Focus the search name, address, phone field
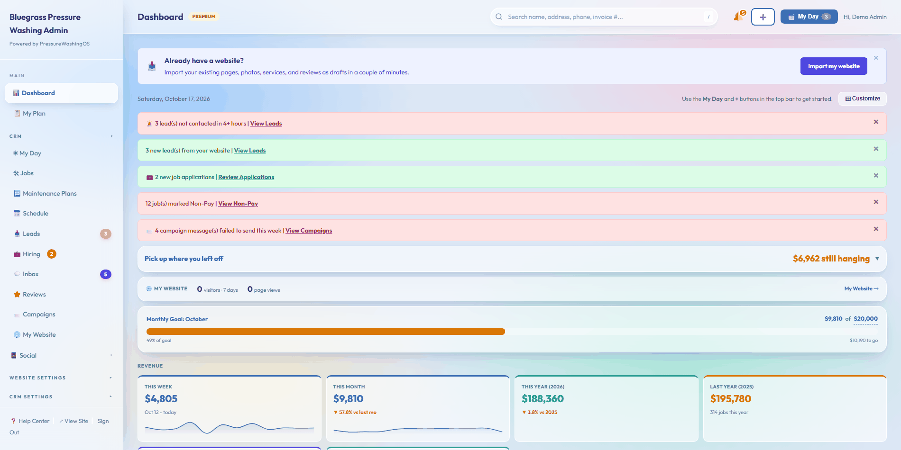The image size is (901, 450). tap(604, 17)
